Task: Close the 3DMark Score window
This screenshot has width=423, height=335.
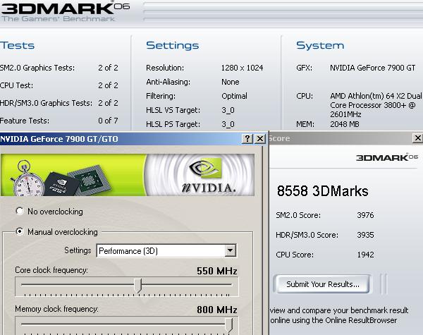Action: click(417, 138)
